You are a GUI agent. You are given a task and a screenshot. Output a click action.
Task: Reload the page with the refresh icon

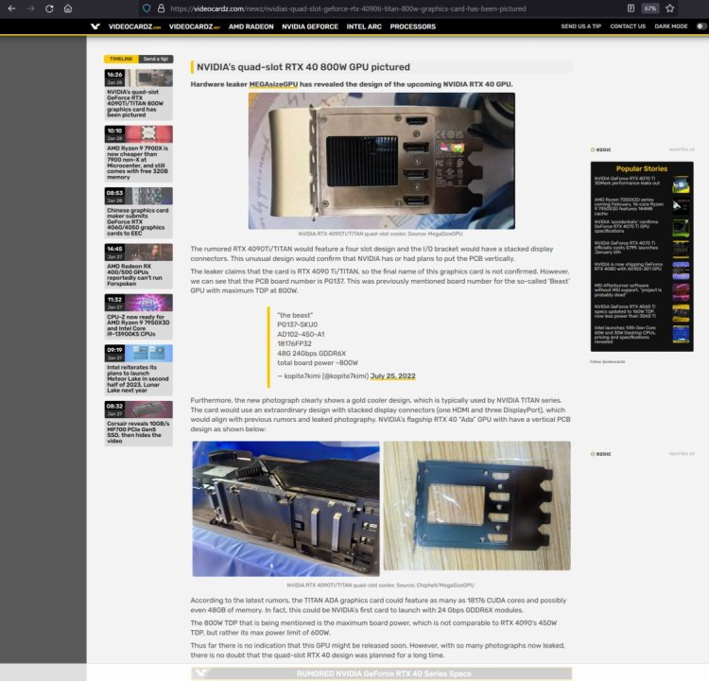coord(49,9)
